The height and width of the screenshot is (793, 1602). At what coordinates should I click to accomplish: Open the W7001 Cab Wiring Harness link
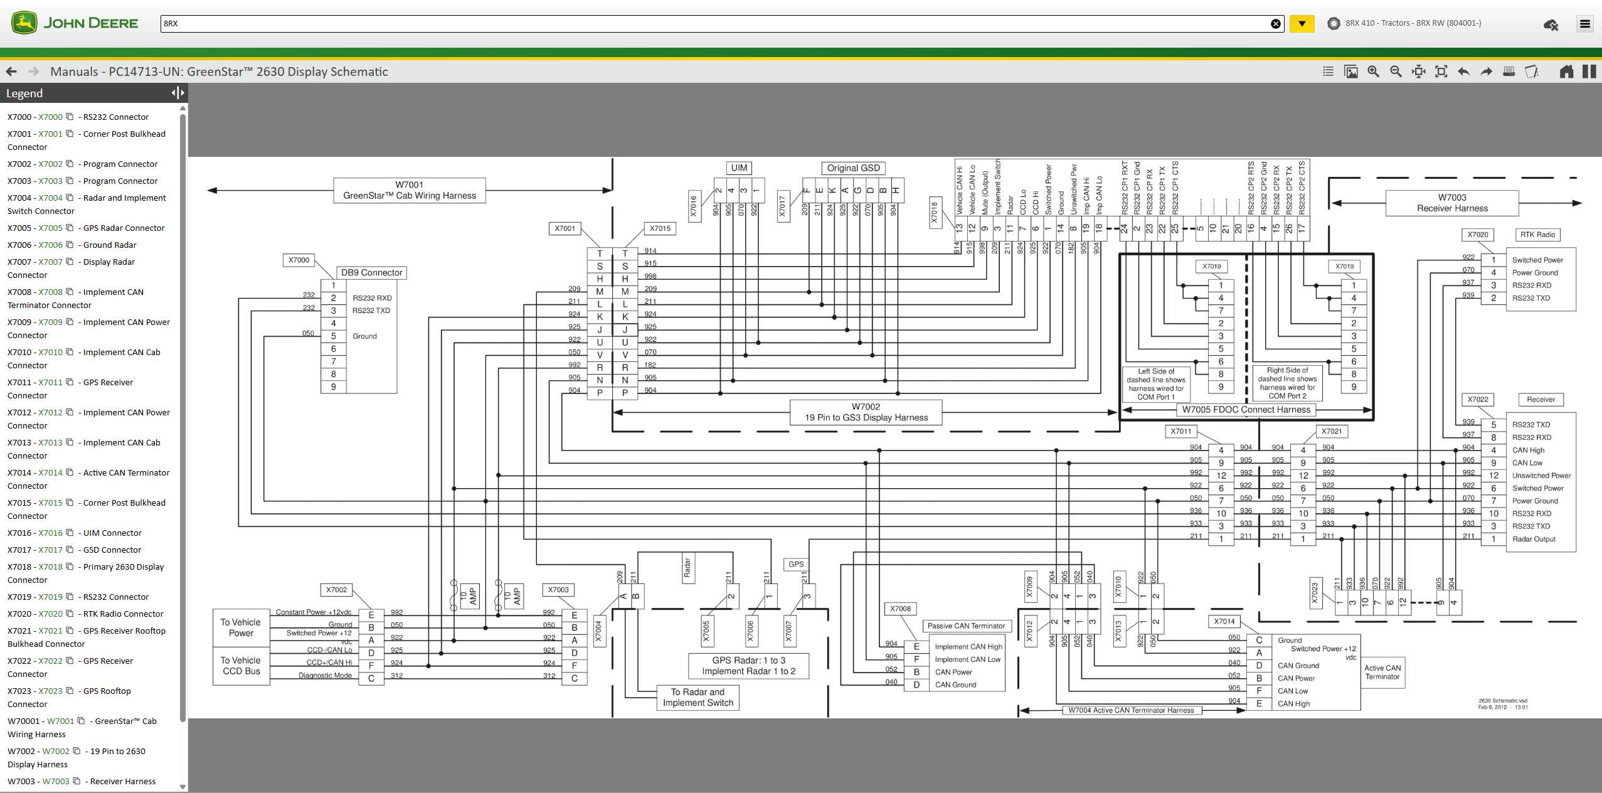(x=60, y=721)
